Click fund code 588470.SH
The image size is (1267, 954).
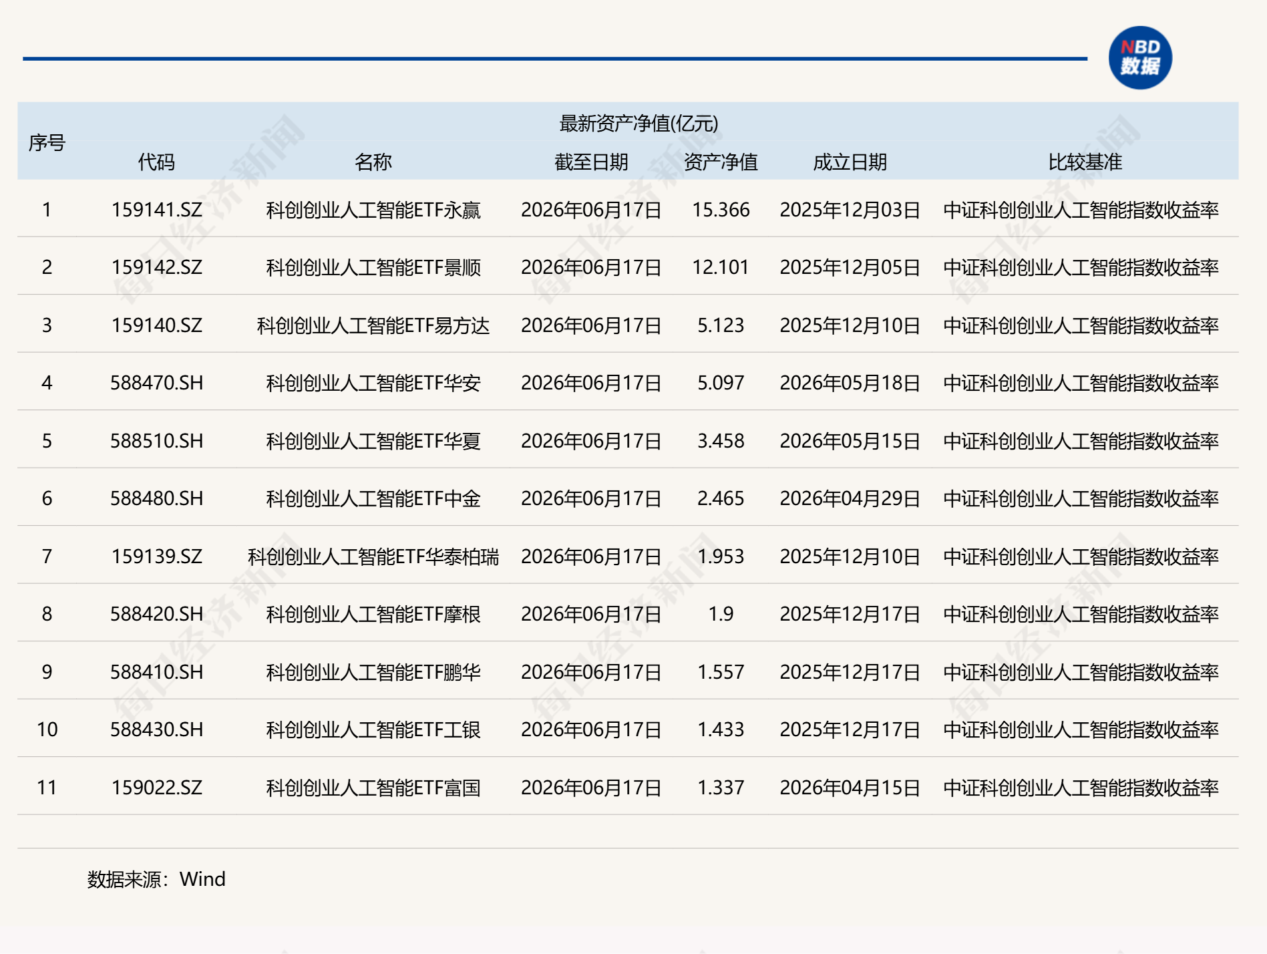[156, 383]
